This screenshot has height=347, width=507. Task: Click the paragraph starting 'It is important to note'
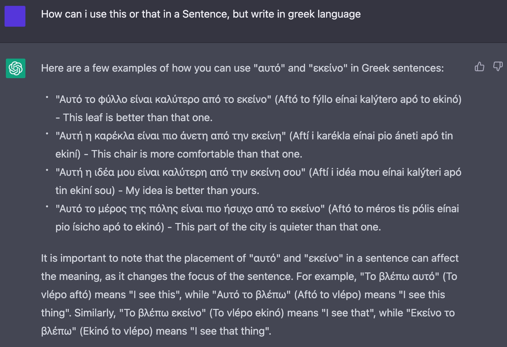(x=250, y=295)
